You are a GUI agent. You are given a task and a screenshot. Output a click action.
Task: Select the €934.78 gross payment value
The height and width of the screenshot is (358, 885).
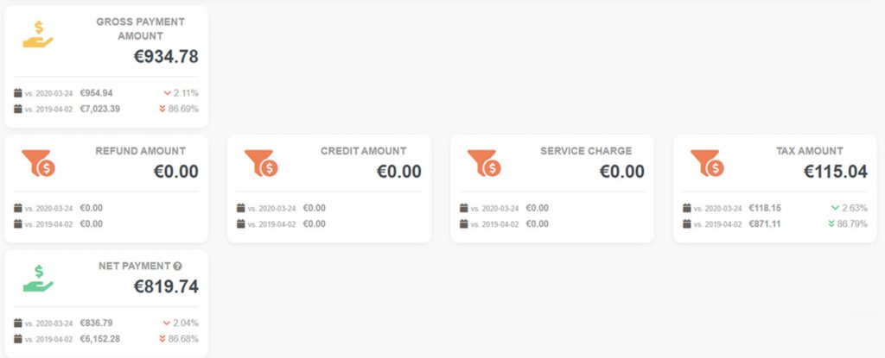(166, 56)
